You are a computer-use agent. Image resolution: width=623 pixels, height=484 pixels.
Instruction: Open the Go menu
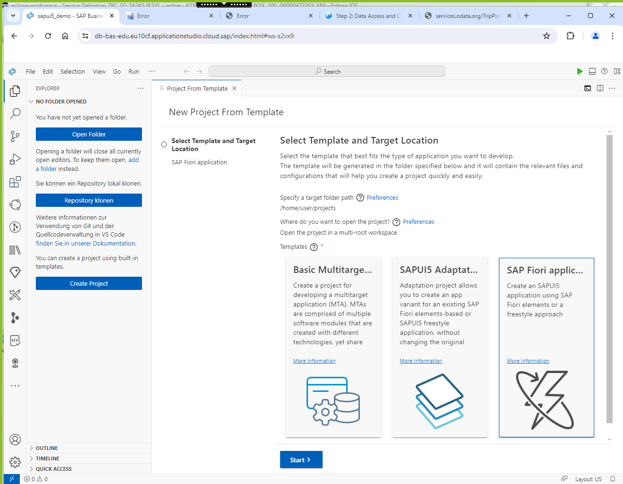[117, 72]
